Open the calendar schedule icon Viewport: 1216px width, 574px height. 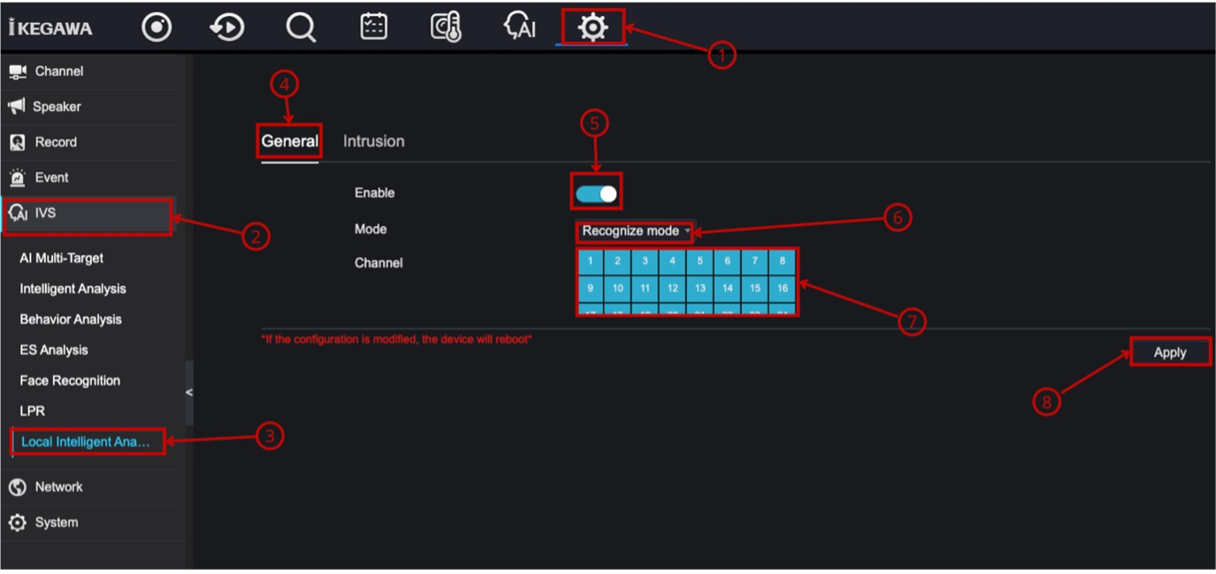tap(374, 26)
